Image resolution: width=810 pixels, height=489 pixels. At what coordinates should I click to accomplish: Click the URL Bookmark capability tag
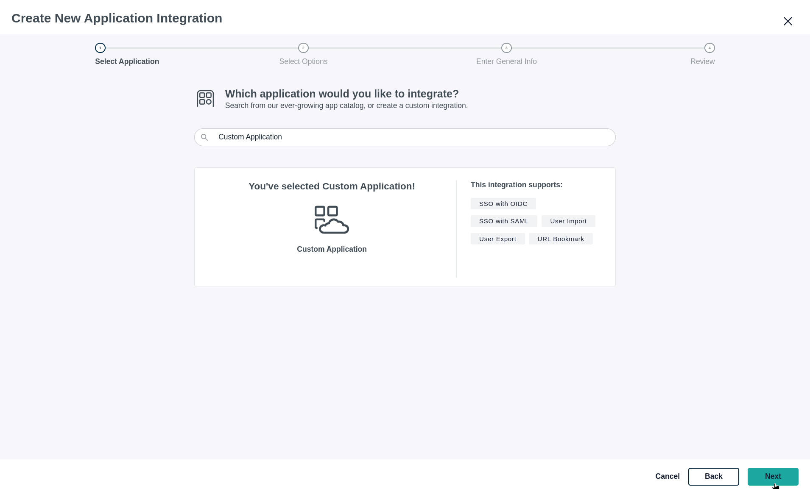click(561, 239)
